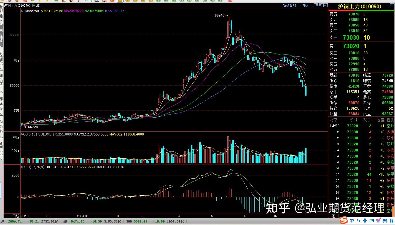Switch to the 国内期货 sidebar tab
This screenshot has width=395, height=225.
[2, 34]
